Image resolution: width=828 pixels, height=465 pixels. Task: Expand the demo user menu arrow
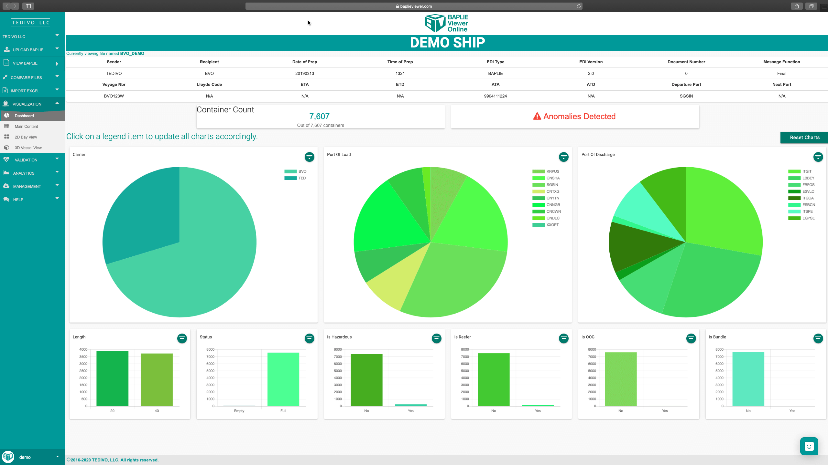pos(57,457)
